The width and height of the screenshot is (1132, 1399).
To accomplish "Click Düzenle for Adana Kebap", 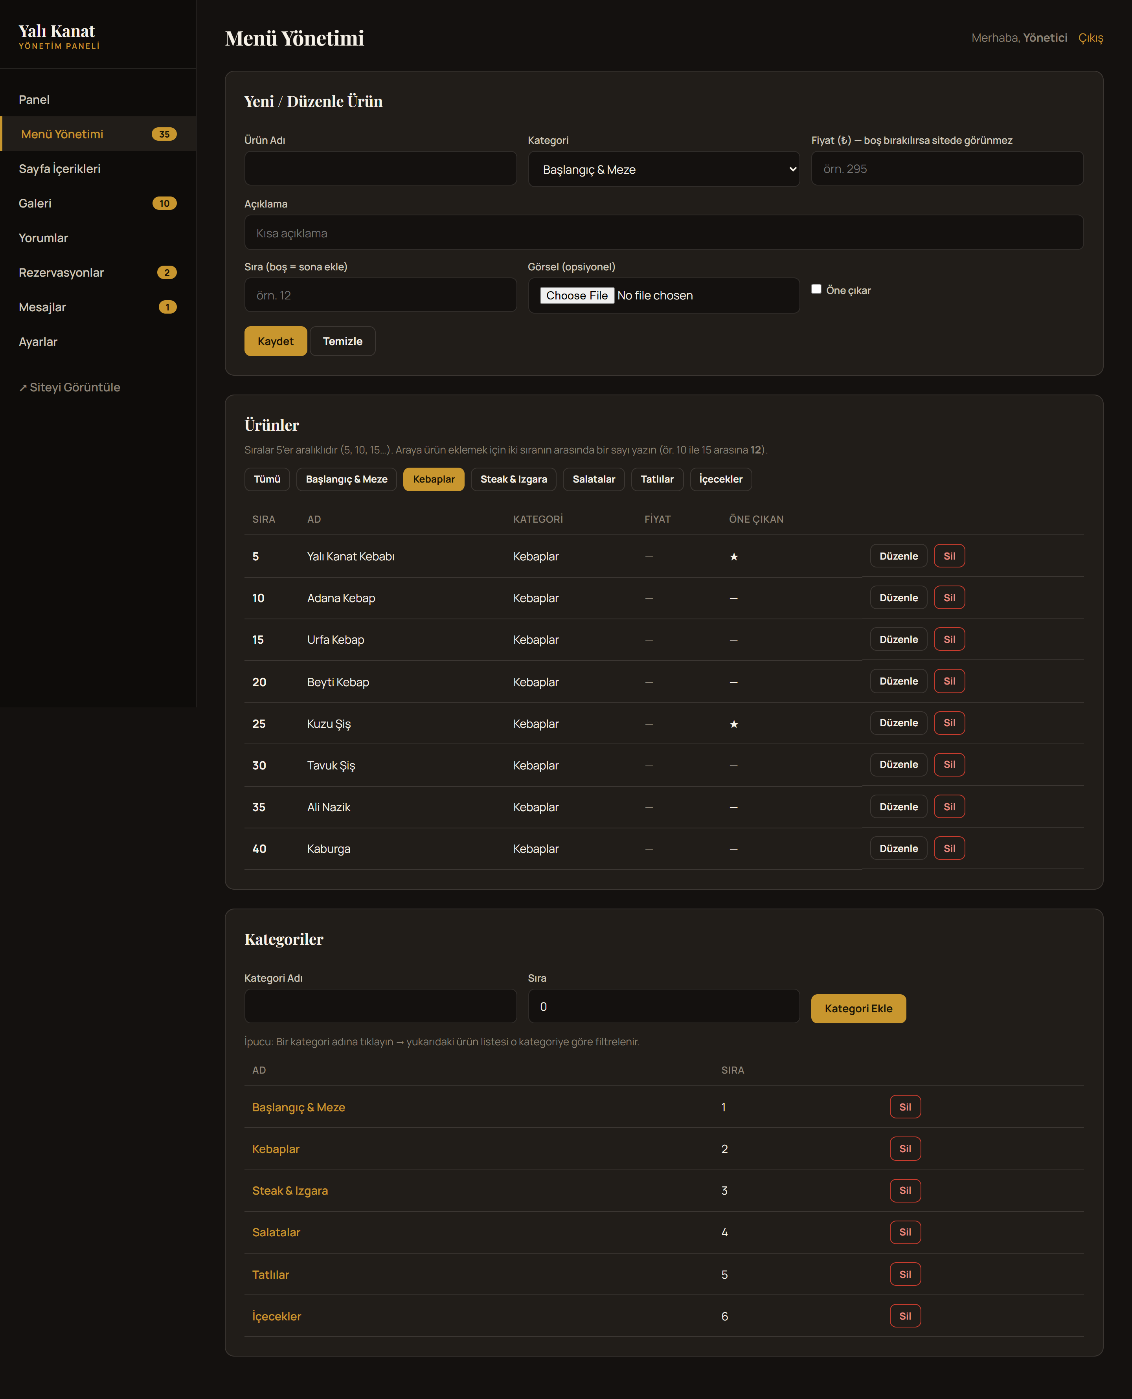I will (899, 598).
